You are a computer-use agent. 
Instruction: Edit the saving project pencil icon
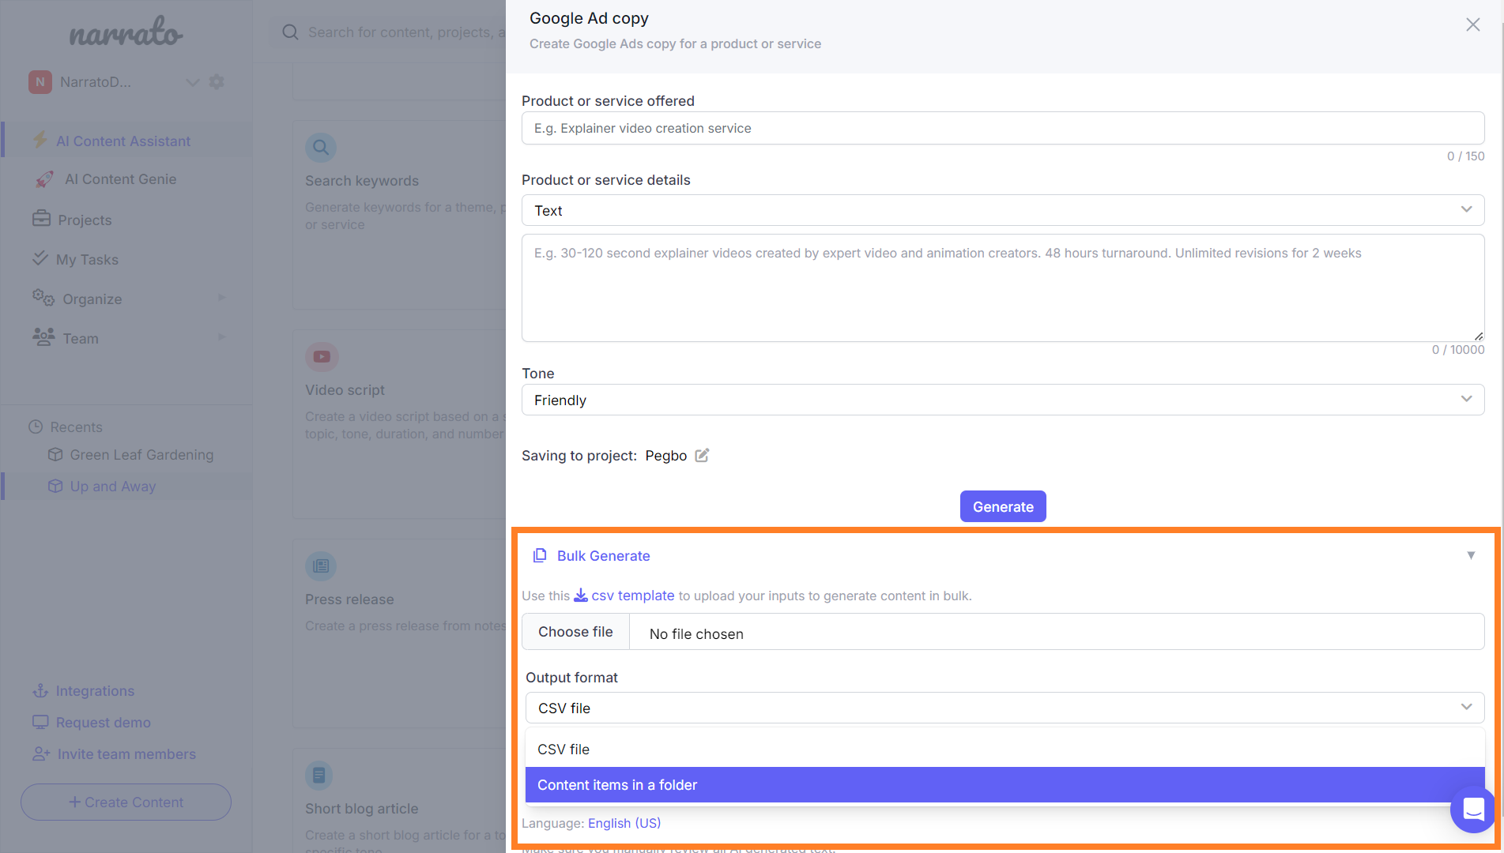pyautogui.click(x=702, y=455)
